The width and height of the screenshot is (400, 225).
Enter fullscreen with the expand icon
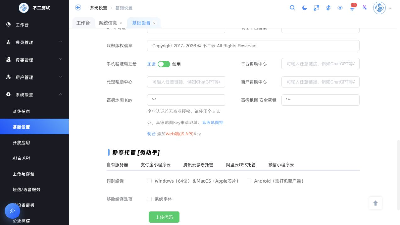tap(316, 8)
